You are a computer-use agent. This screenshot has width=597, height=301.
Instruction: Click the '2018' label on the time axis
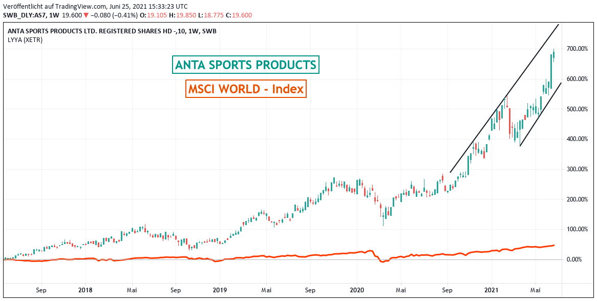[x=86, y=290]
